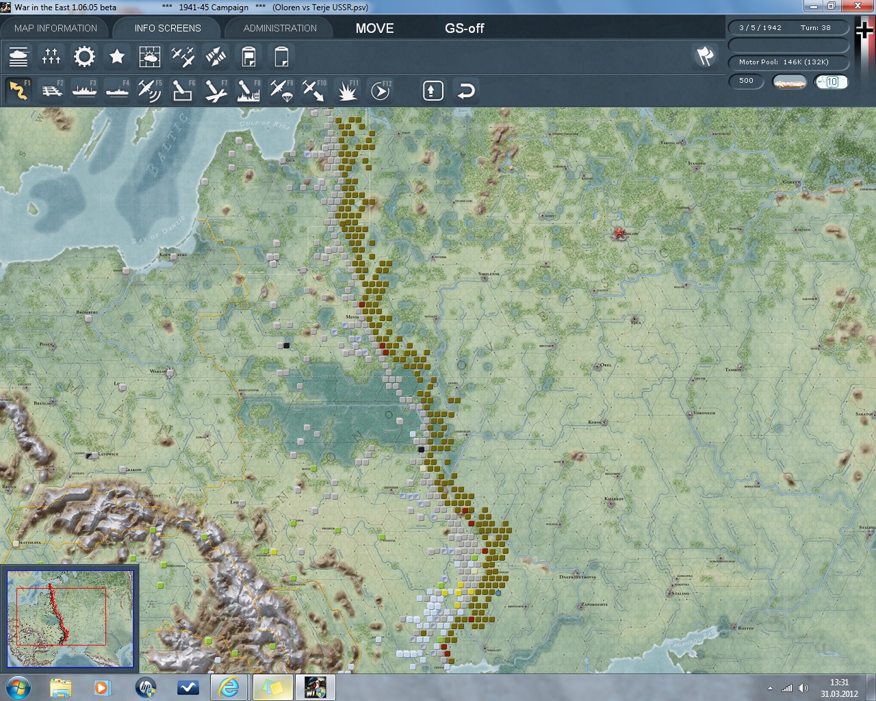
Task: Open the losses screen with crosses icon
Action: [51, 56]
